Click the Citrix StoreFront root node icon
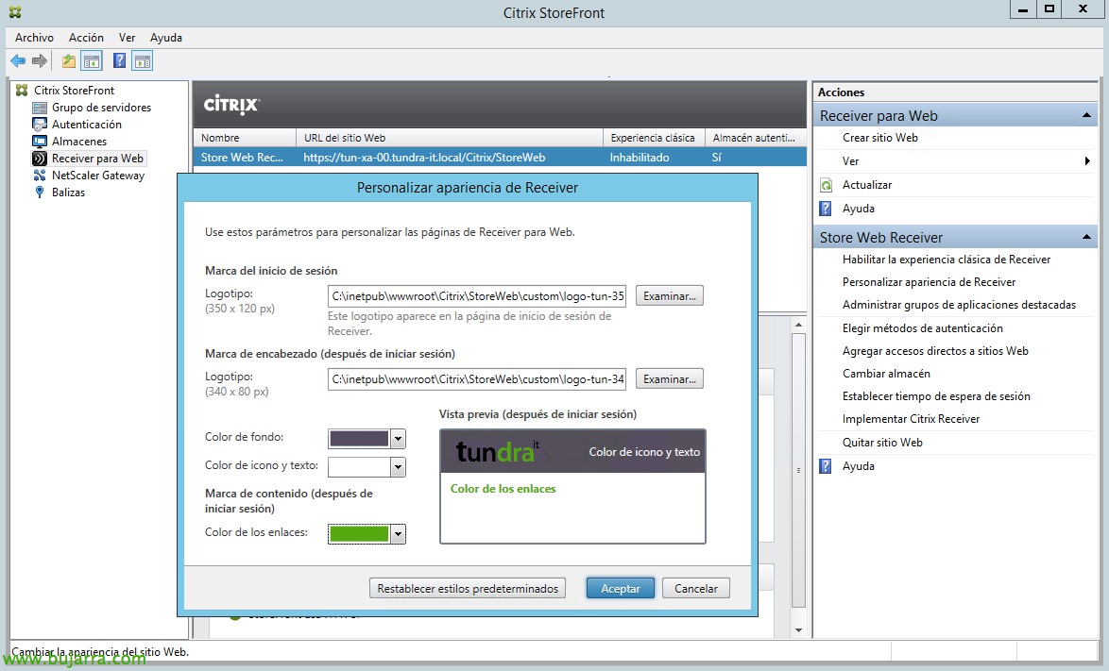The height and width of the screenshot is (671, 1109). 22,91
